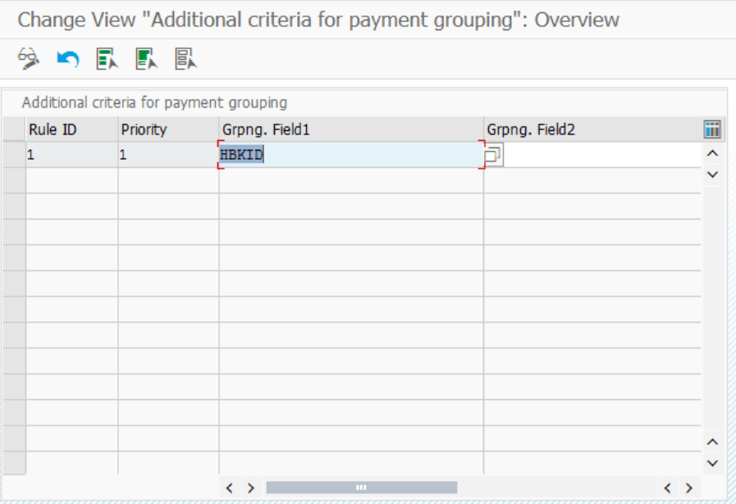The image size is (736, 504).
Task: Click the bottom vertical scroll-down arrow
Action: tap(712, 463)
